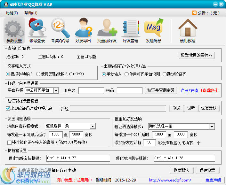
Task: Open the 批量加好友 add-user icon
Action: [107, 30]
